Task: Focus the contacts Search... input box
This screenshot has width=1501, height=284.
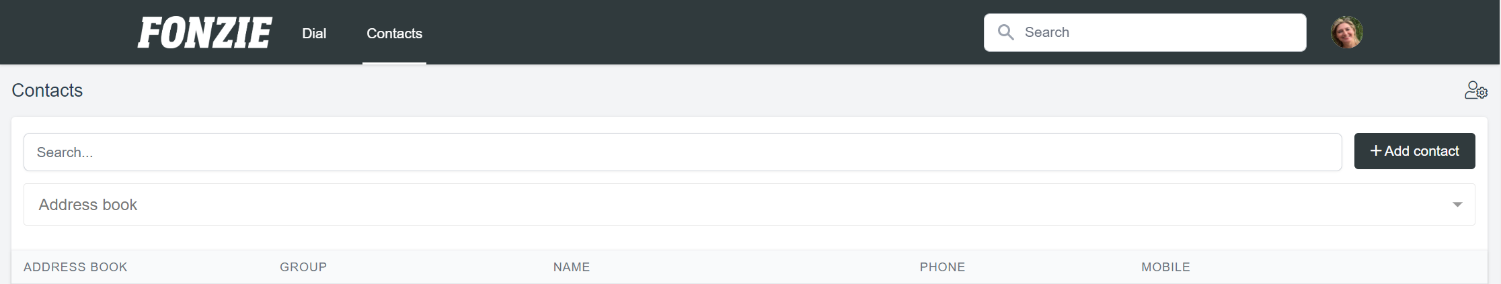Action: pyautogui.click(x=683, y=152)
